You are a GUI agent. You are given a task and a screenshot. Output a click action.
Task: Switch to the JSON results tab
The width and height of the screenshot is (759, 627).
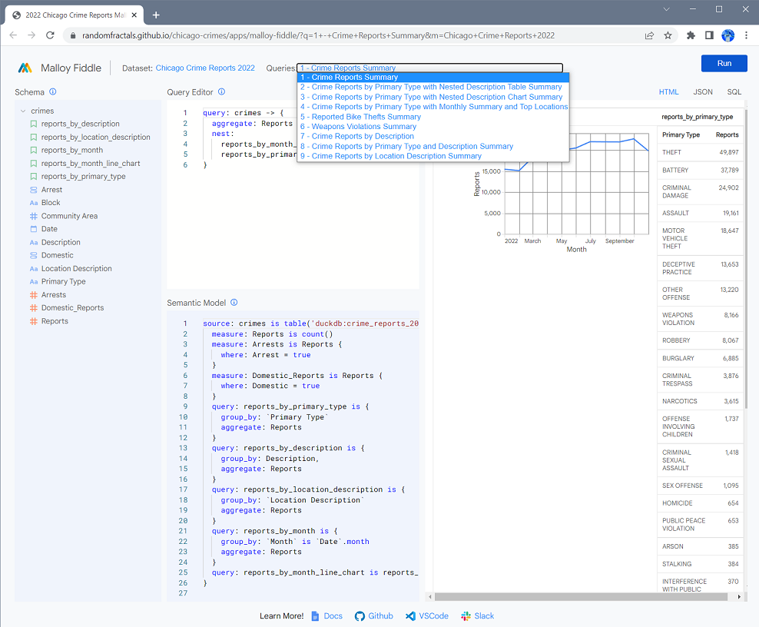(702, 92)
